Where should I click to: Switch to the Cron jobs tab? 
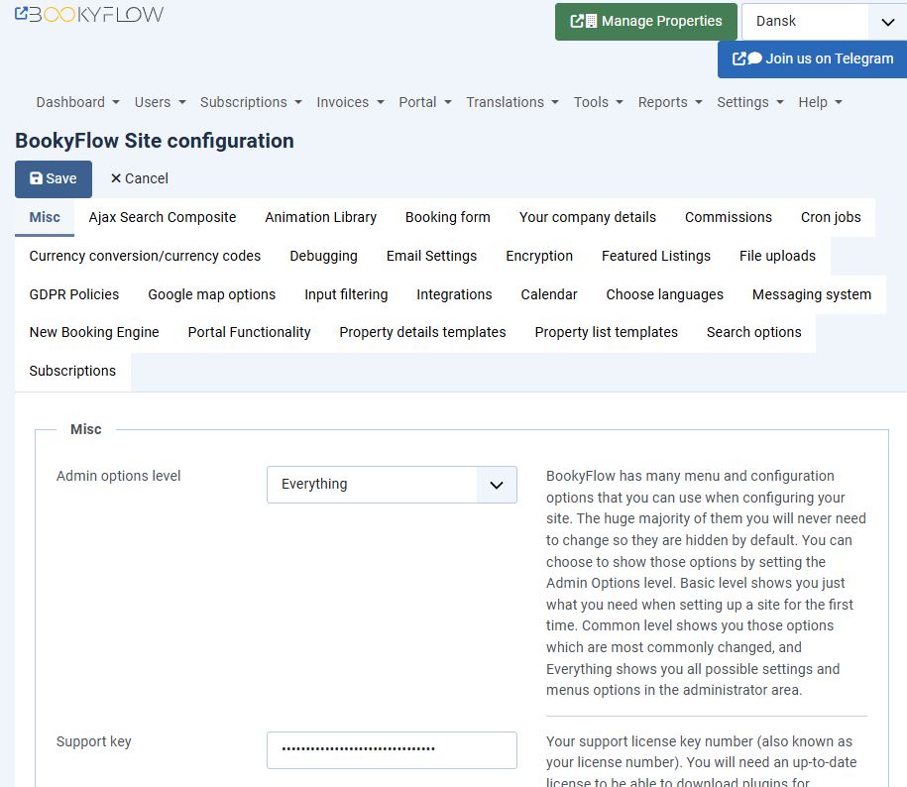(x=831, y=218)
